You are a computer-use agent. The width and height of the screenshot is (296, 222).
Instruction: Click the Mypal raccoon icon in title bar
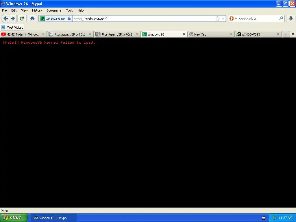point(3,3)
